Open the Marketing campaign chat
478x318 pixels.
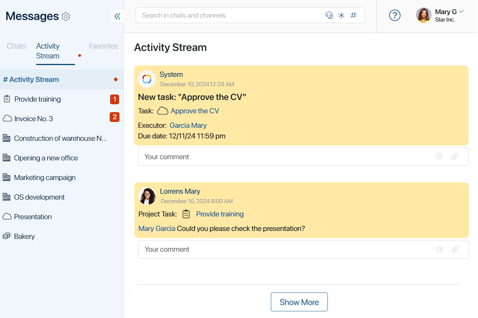61,177
